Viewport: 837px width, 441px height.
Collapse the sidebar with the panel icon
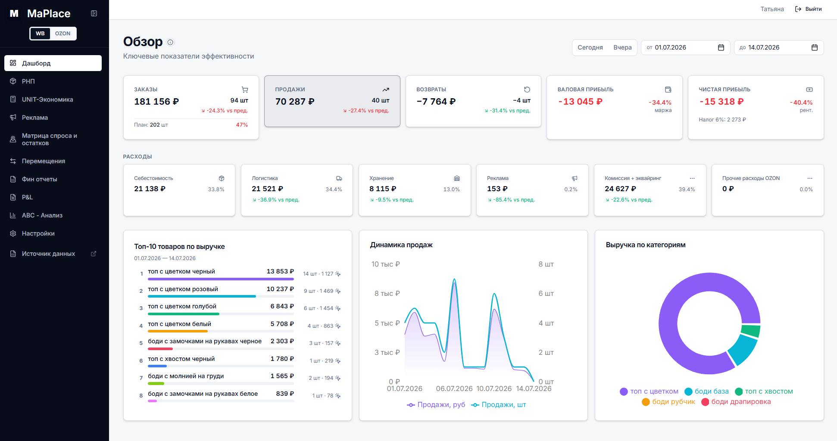94,13
